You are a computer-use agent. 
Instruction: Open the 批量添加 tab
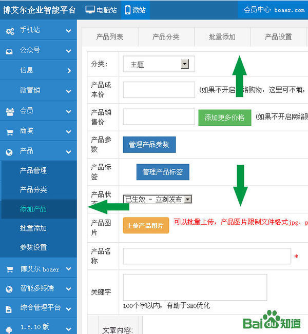222,37
